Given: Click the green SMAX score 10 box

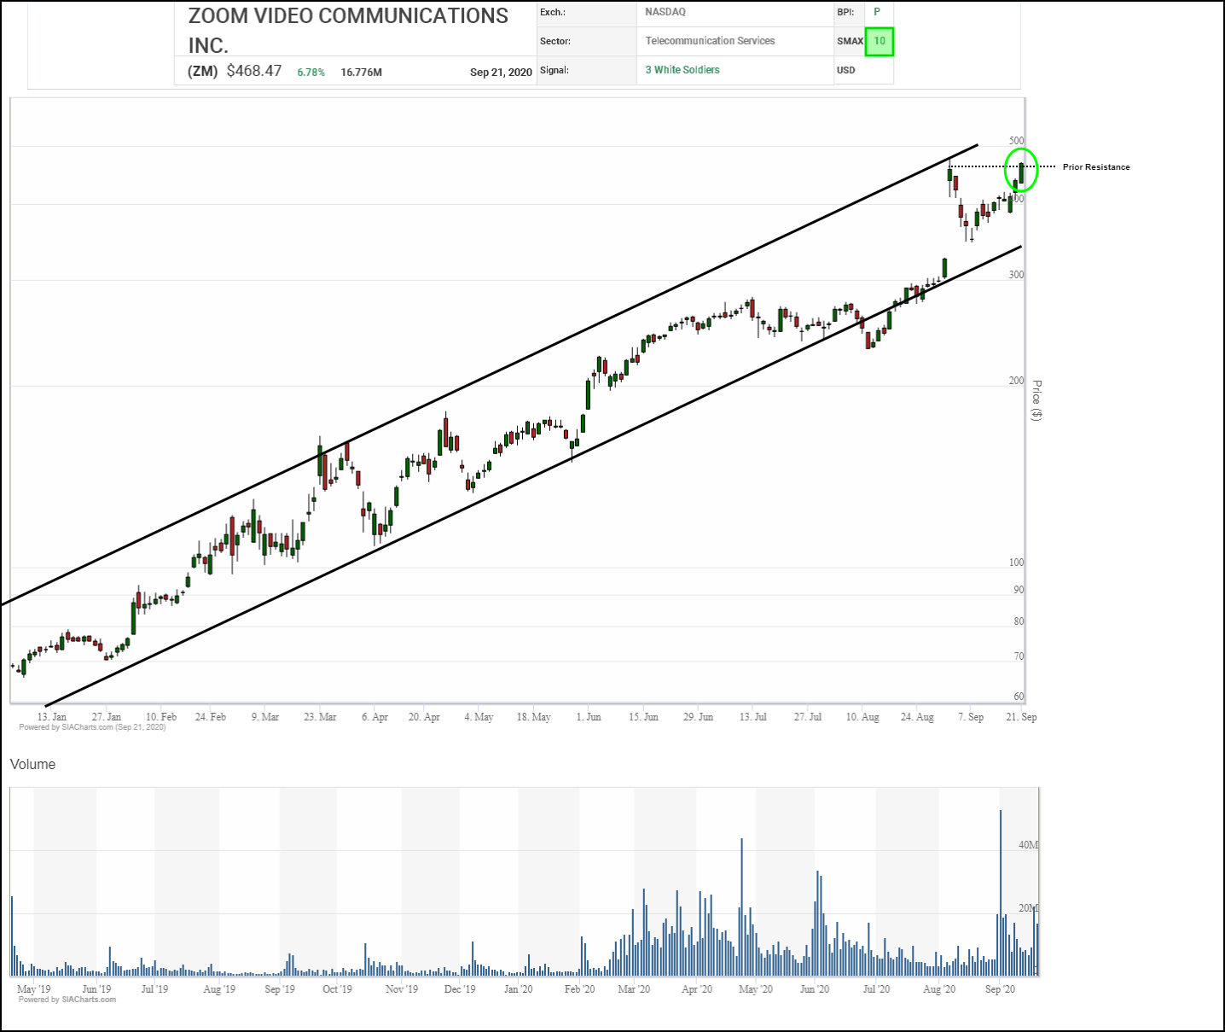Looking at the screenshot, I should (x=879, y=41).
